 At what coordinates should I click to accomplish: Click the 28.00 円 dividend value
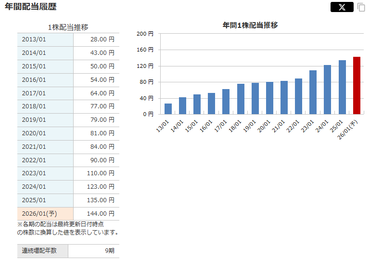pos(102,39)
